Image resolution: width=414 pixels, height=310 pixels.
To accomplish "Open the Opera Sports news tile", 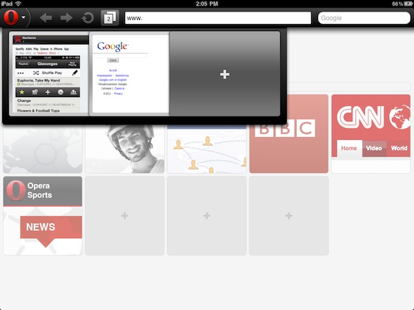I will point(43,216).
